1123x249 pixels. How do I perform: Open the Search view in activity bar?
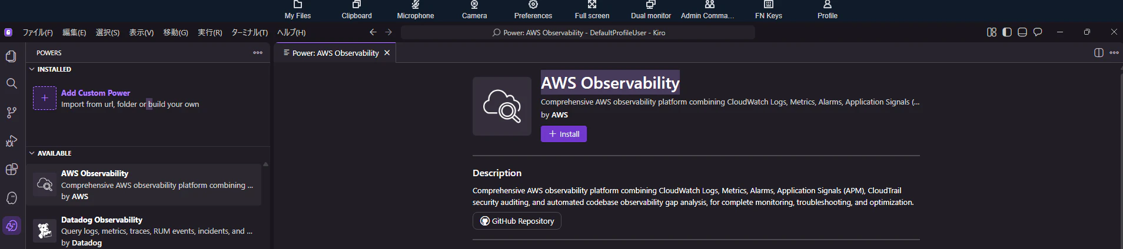coord(11,83)
